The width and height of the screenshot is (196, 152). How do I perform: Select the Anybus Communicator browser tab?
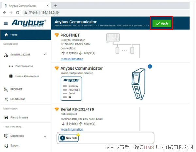25,6
